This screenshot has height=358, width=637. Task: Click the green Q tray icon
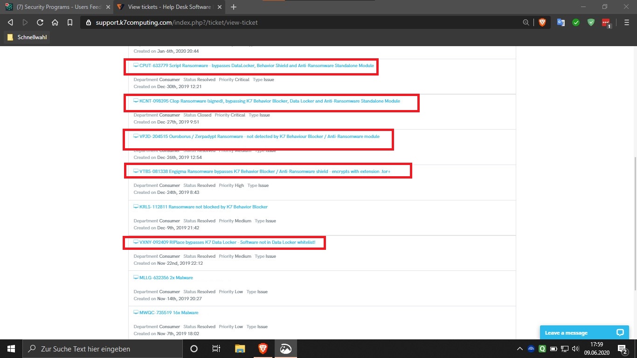pos(542,349)
